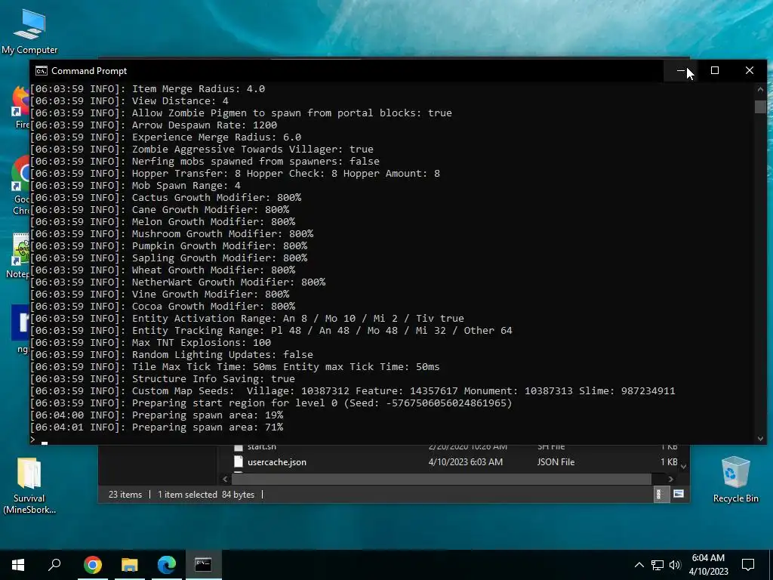Click the '23 items' status bar text
The width and height of the screenshot is (773, 580).
coord(125,494)
